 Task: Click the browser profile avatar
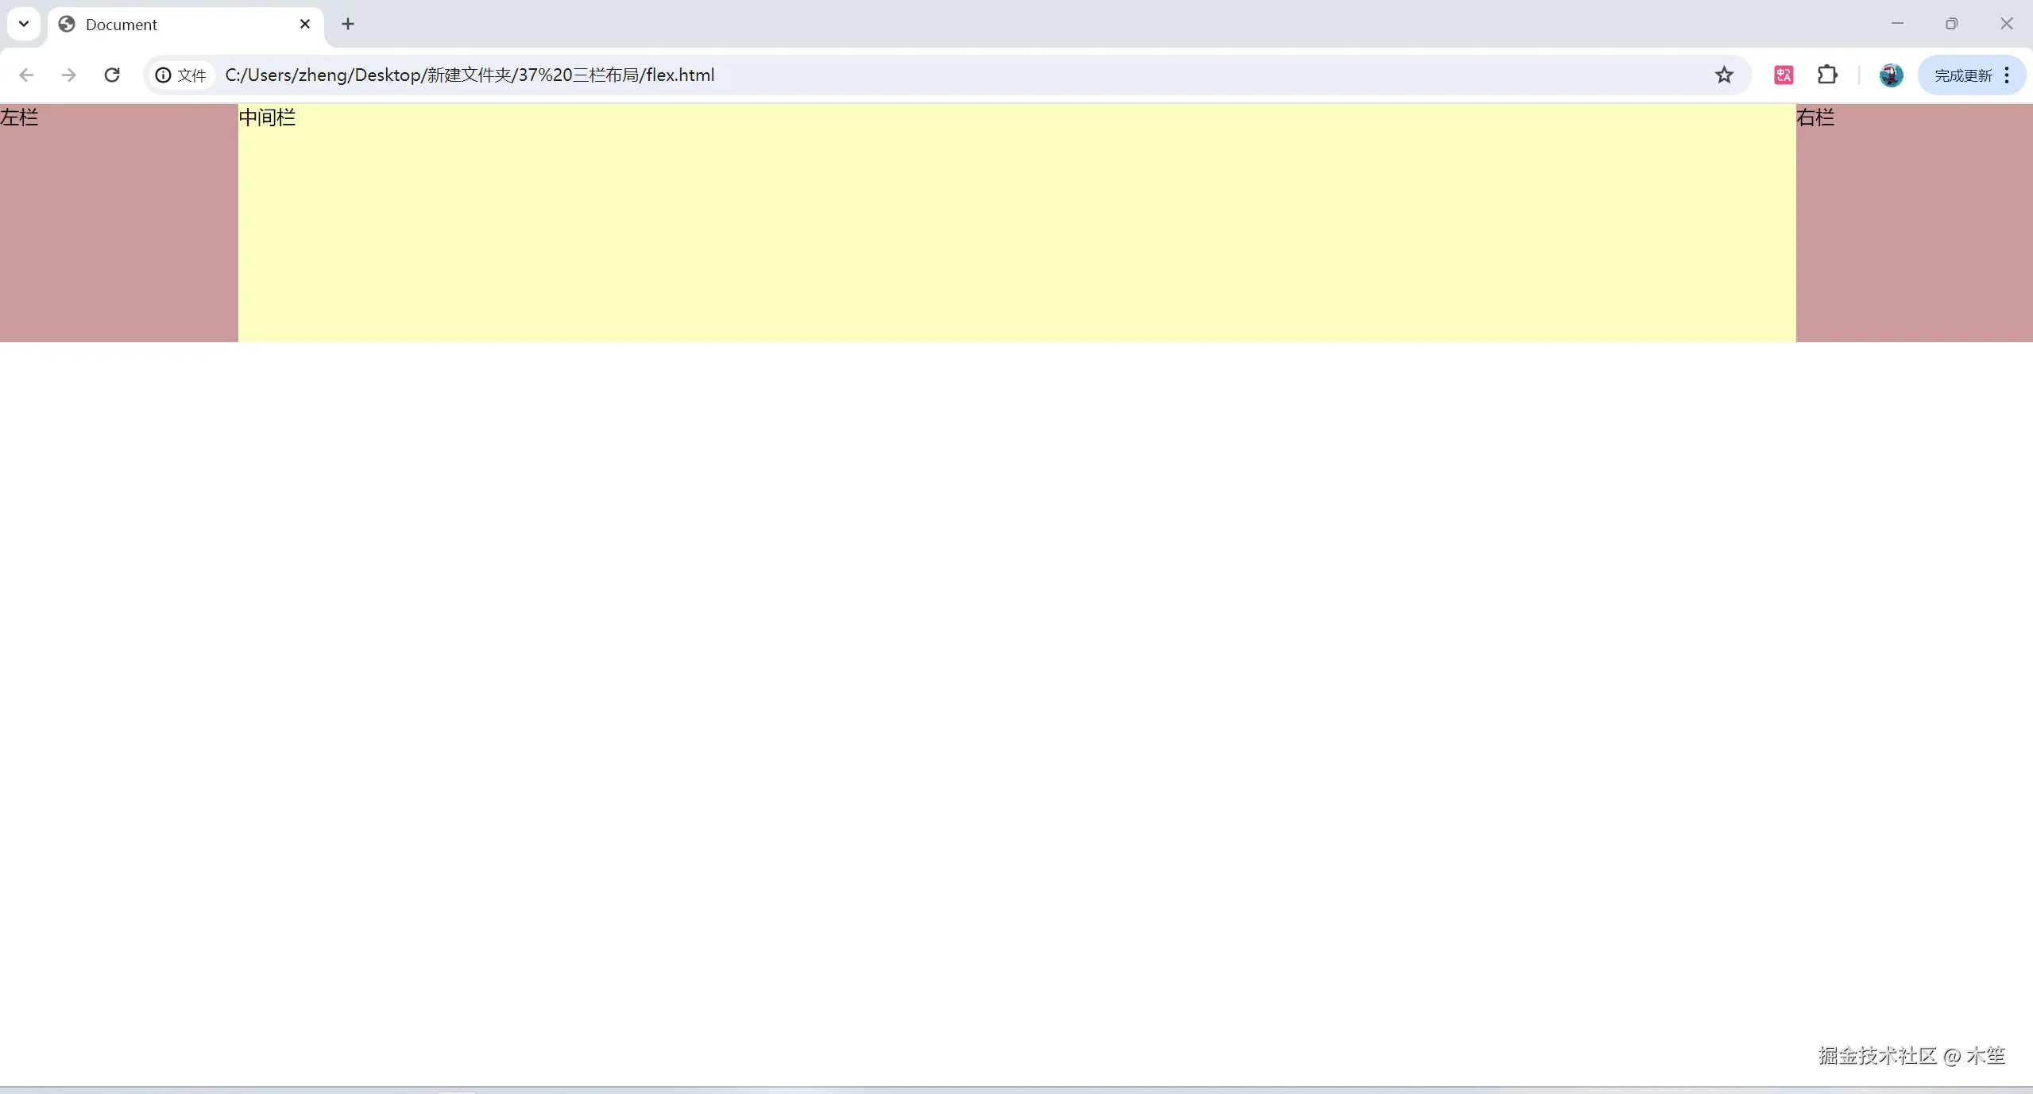[x=1891, y=74]
